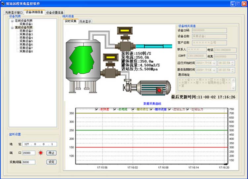
Task: Click the 运行开始时间 time spinner arrows
Action: [x=232, y=63]
